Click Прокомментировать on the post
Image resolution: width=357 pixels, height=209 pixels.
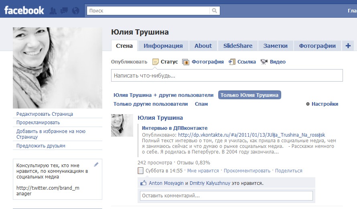coord(247,171)
